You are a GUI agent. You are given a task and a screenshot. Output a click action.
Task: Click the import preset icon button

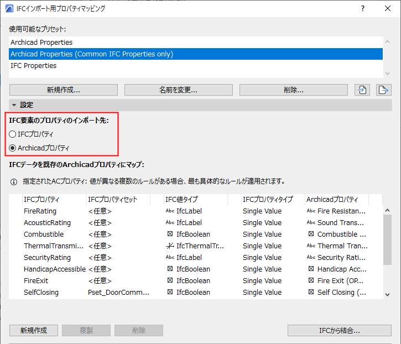[362, 90]
